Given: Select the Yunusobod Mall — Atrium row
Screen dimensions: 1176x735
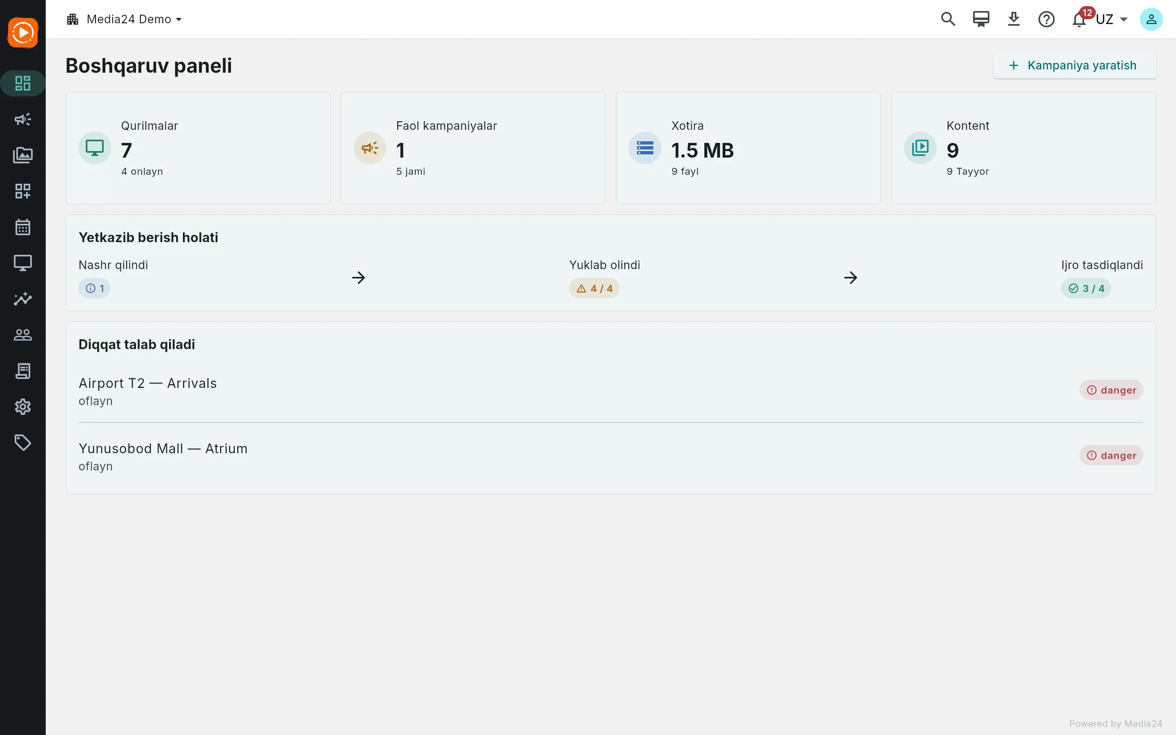Looking at the screenshot, I should [x=611, y=456].
